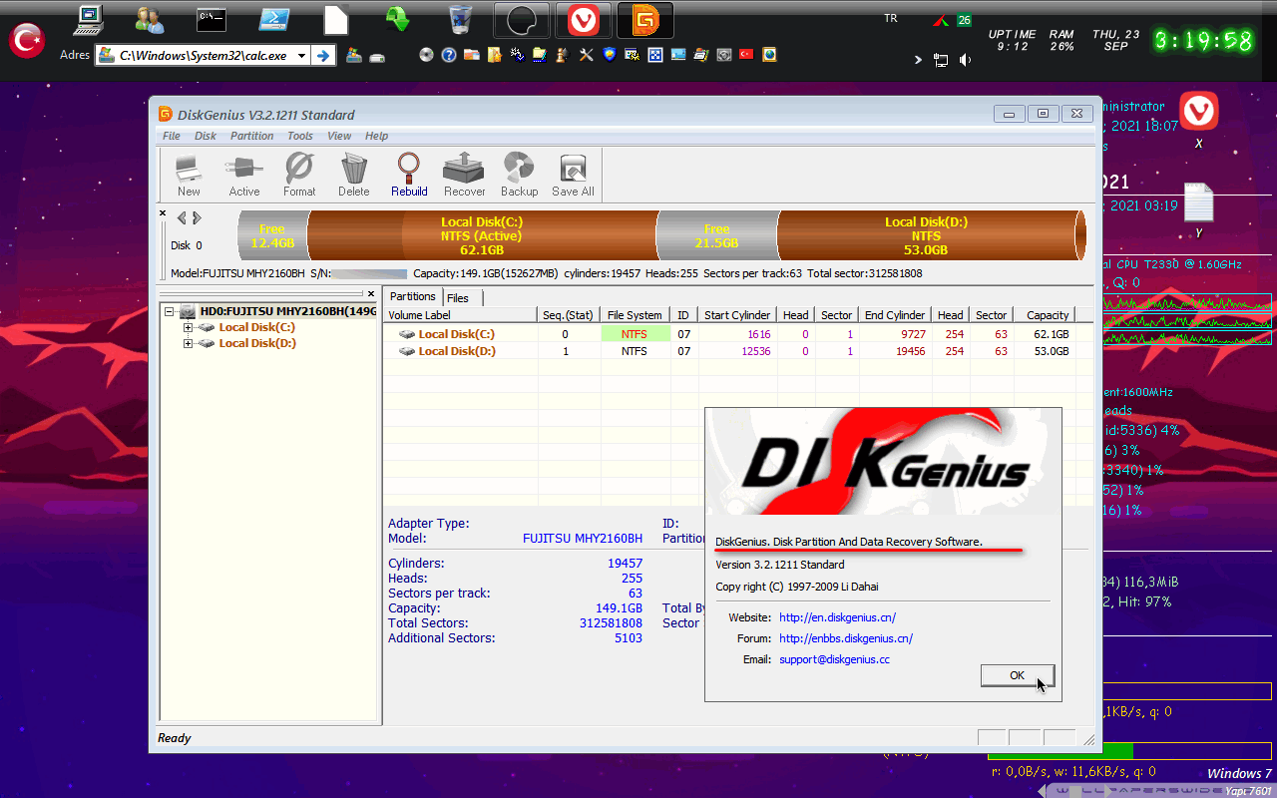
Task: Launch Command Prompt from top dock
Action: pos(211,19)
